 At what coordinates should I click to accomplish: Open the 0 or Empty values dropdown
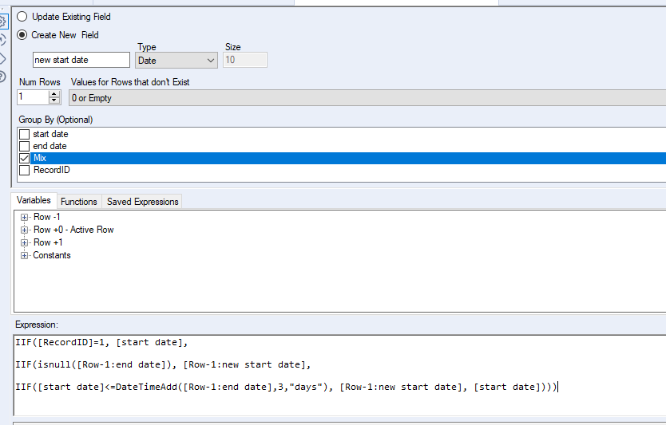click(367, 98)
